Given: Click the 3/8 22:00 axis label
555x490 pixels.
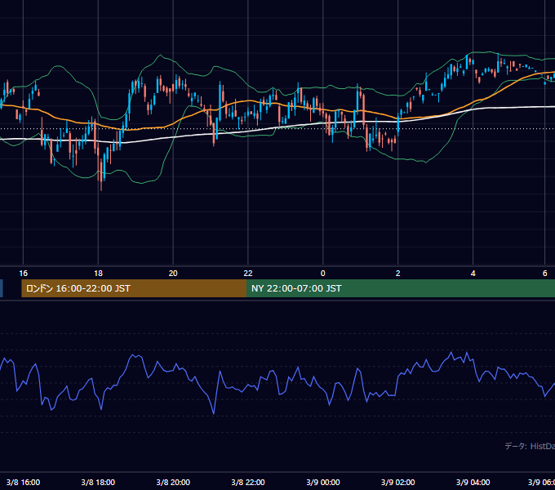Looking at the screenshot, I should pos(248,482).
